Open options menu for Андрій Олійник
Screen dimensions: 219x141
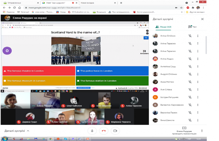pos(198,74)
